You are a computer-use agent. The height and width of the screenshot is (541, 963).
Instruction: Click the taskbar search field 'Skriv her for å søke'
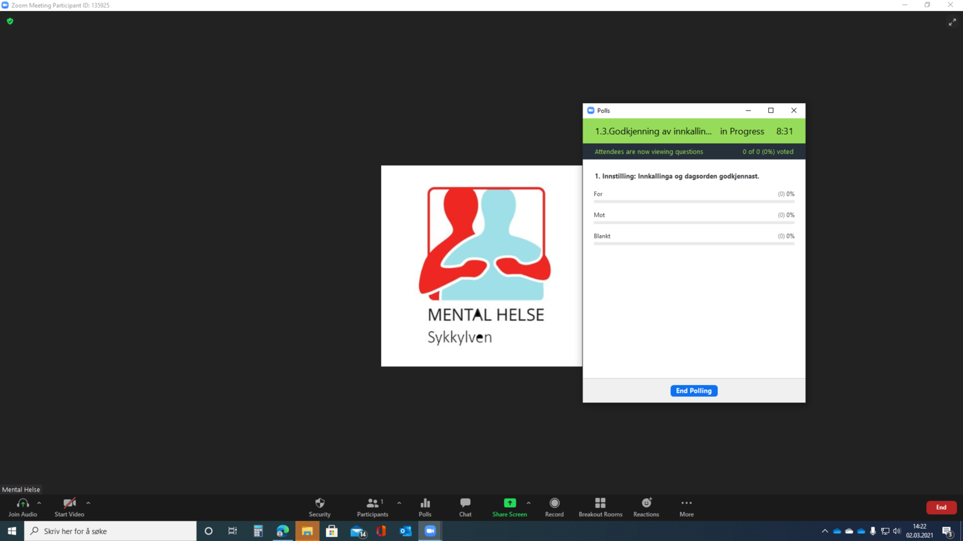[110, 531]
